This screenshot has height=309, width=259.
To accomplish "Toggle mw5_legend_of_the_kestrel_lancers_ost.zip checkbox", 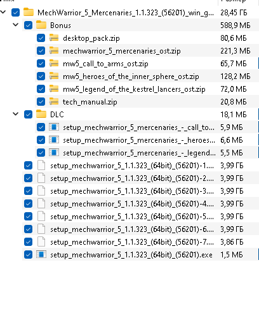I will click(41, 89).
